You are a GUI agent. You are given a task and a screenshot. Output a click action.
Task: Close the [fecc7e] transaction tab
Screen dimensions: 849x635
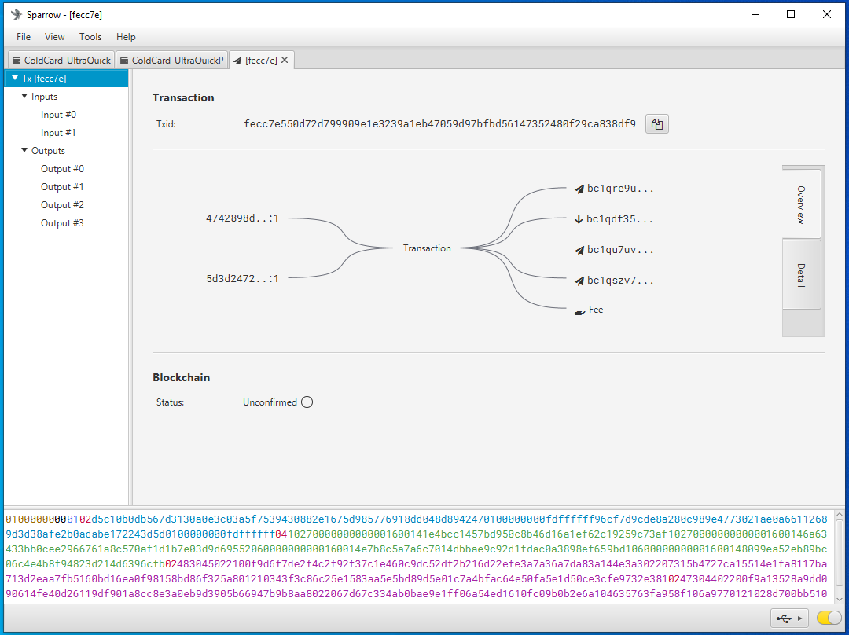tap(285, 60)
